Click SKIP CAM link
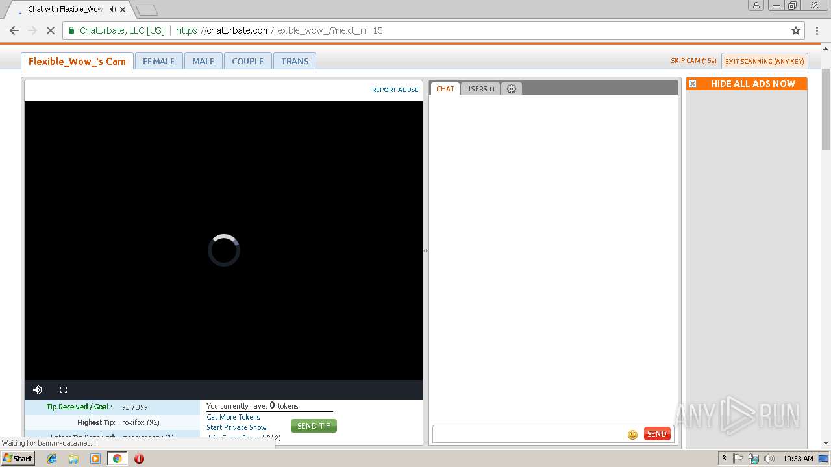Viewport: 831px width, 467px height. click(x=693, y=61)
